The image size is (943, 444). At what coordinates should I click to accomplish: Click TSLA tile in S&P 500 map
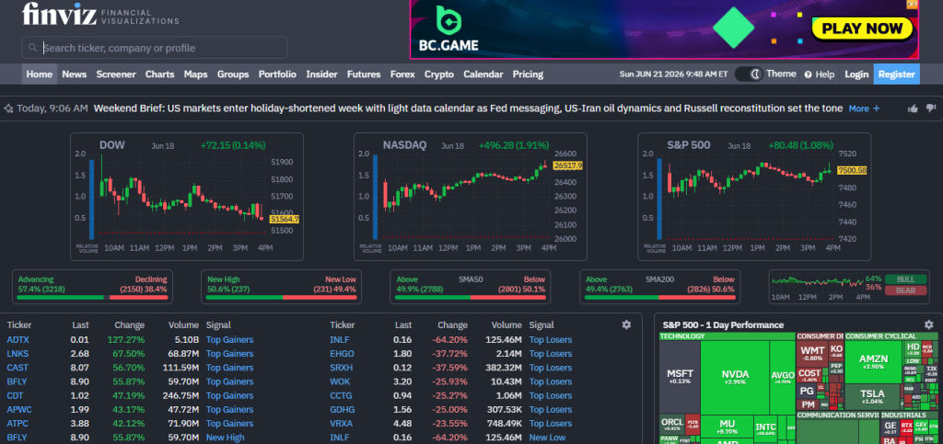[872, 396]
